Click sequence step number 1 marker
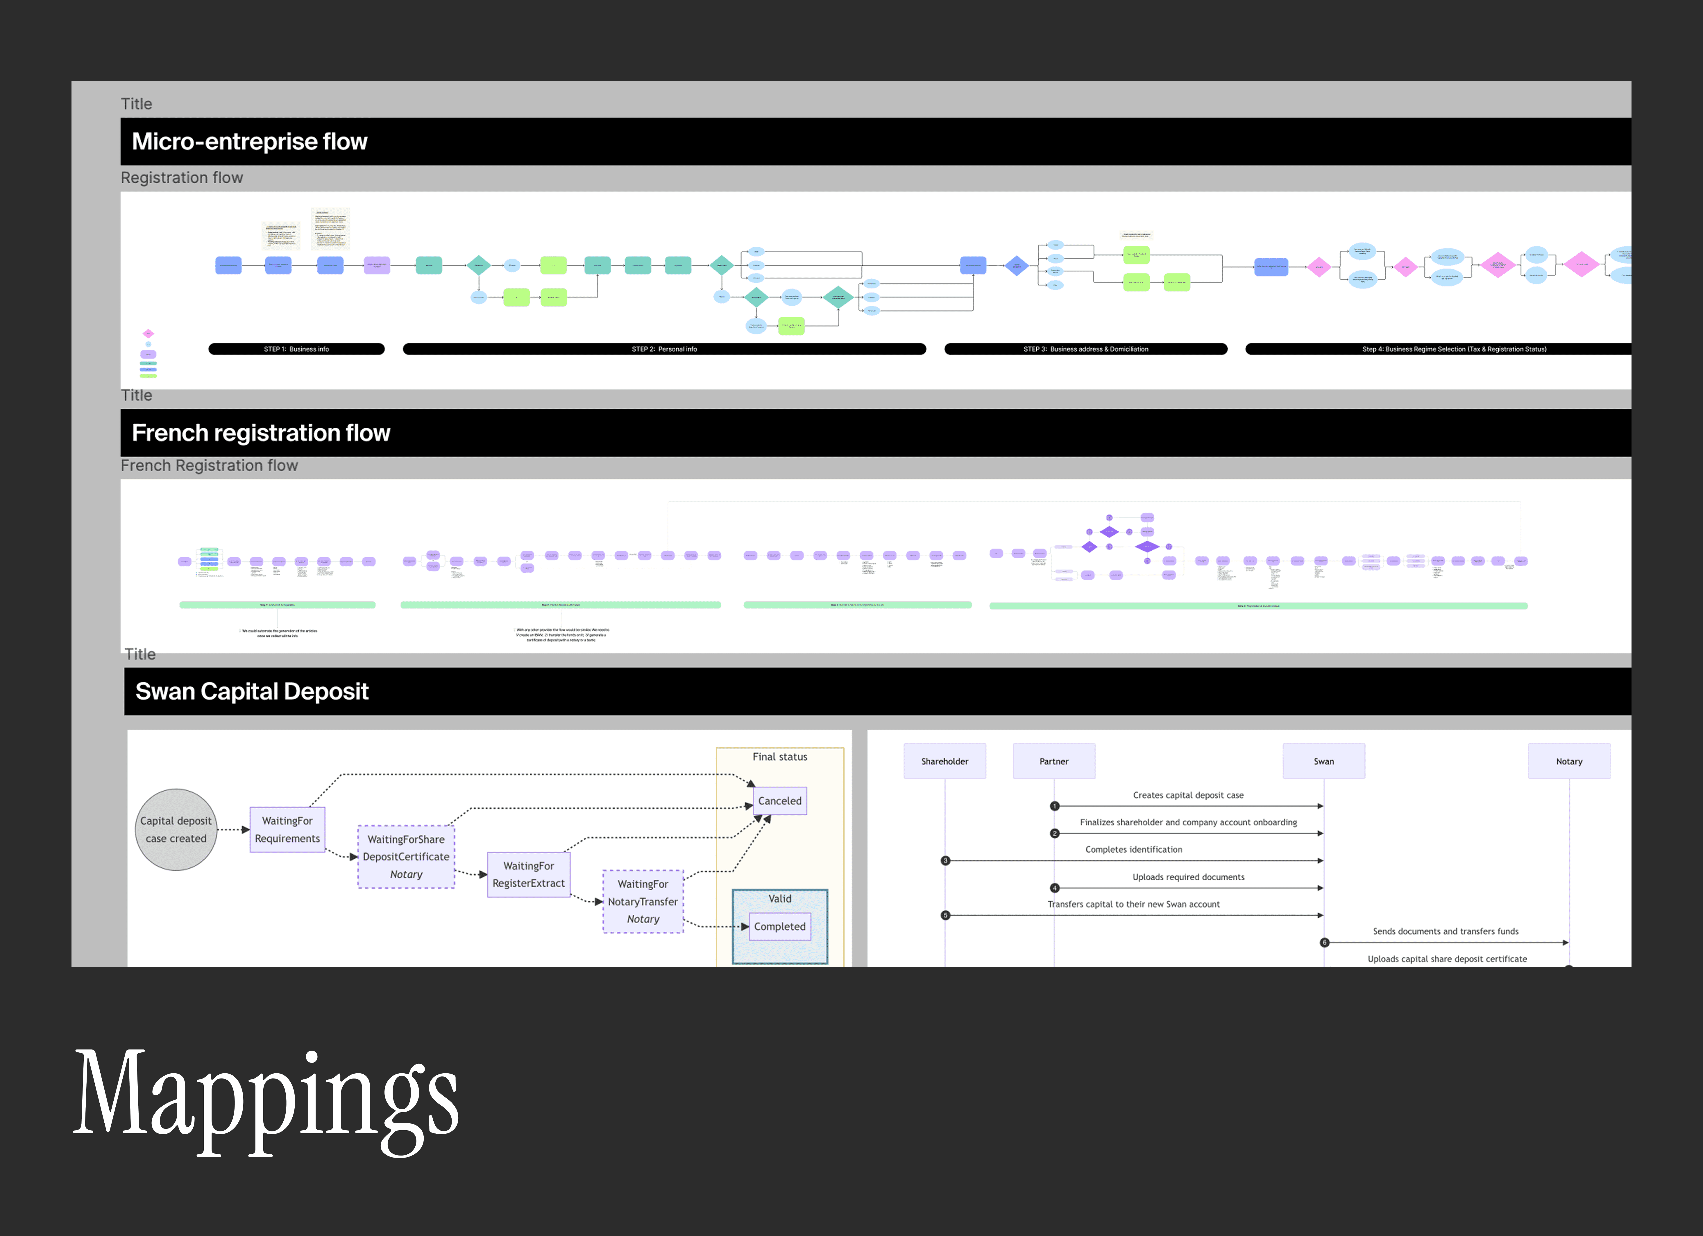Viewport: 1703px width, 1236px height. tap(1054, 807)
